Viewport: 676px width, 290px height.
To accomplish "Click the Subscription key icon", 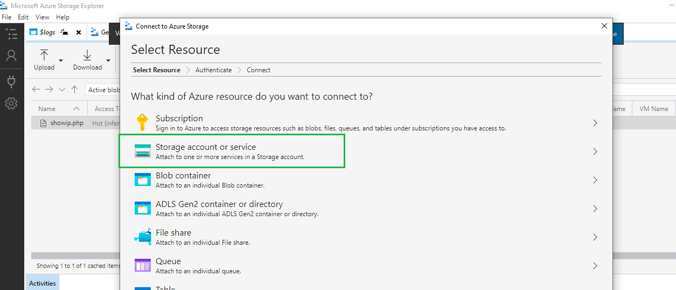I will (x=142, y=123).
